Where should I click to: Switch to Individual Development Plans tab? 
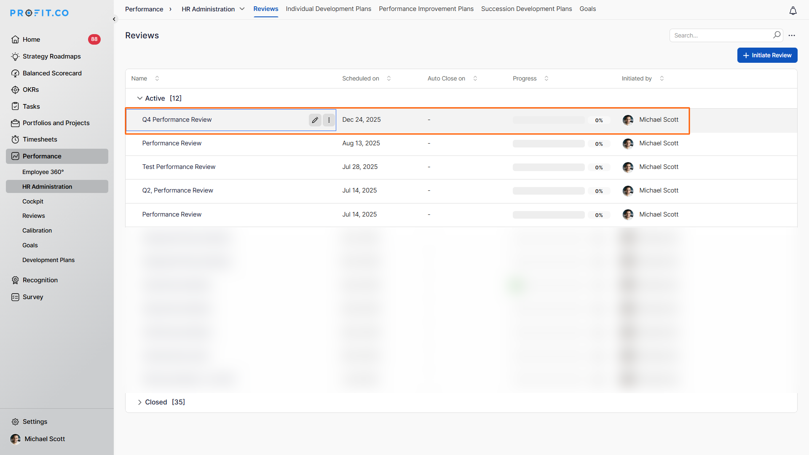pos(328,9)
